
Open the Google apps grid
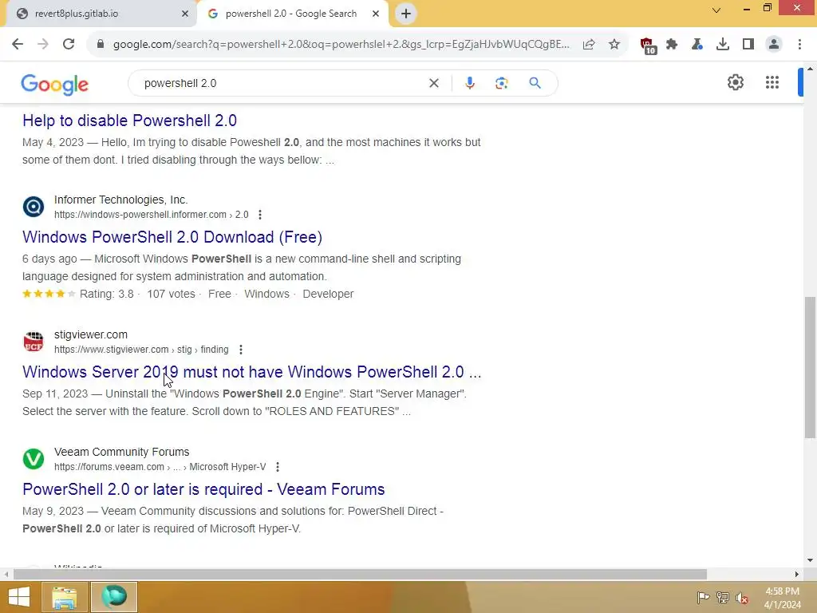772,82
